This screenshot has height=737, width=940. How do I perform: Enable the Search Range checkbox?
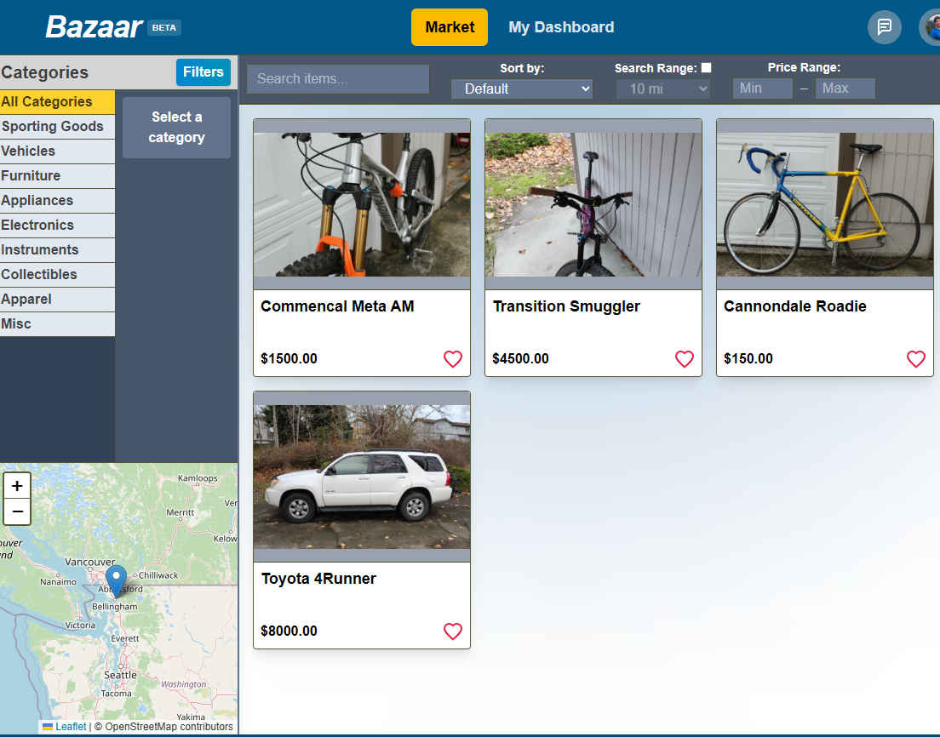[x=704, y=66]
